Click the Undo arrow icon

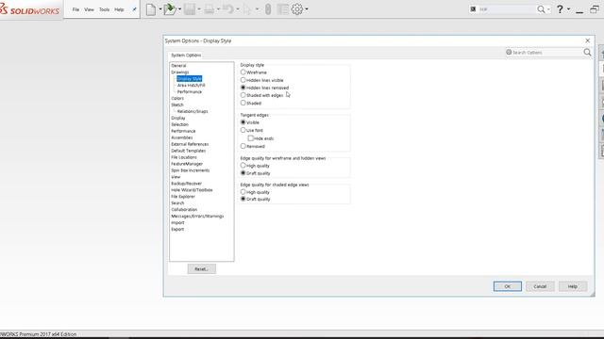coord(228,9)
